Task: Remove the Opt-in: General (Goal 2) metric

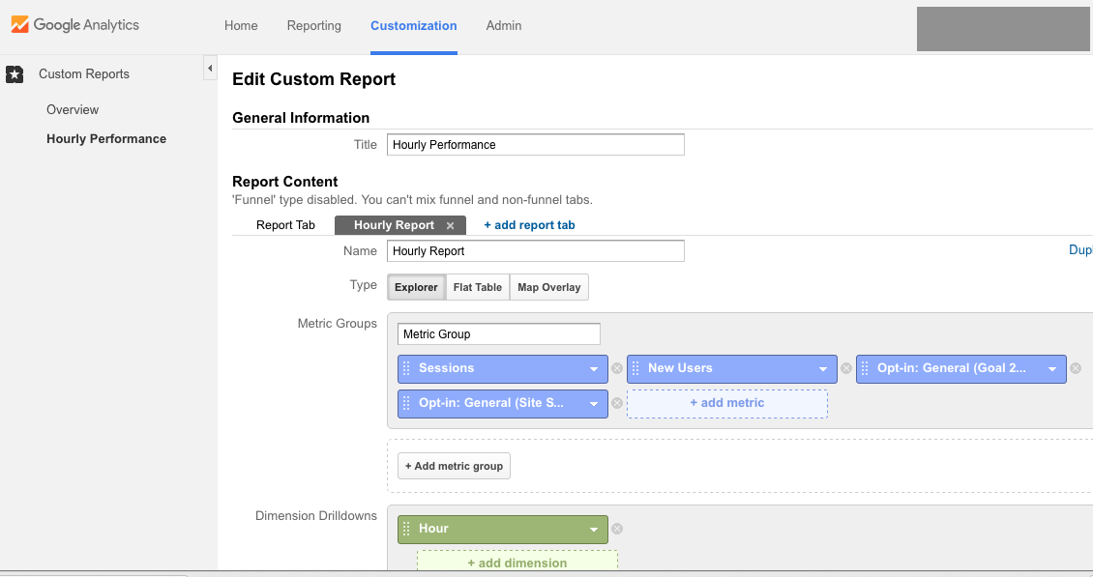Action: 1075,368
